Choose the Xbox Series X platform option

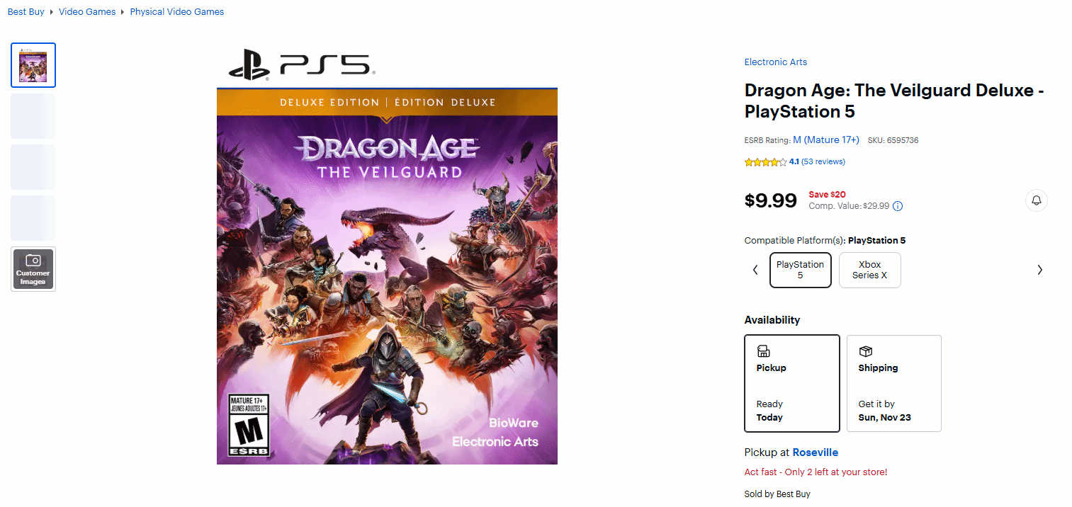pyautogui.click(x=869, y=270)
